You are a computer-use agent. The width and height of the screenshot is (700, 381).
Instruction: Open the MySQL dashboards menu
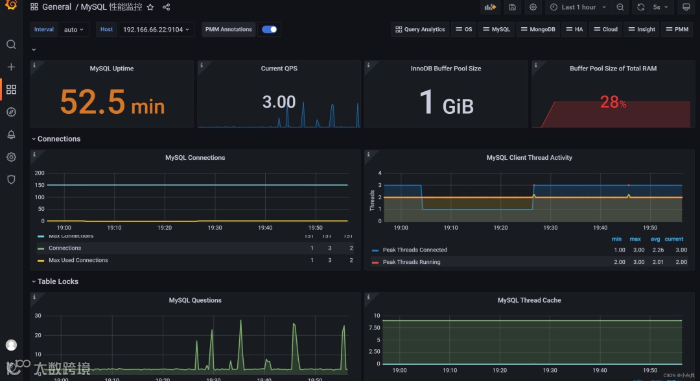[x=496, y=29]
